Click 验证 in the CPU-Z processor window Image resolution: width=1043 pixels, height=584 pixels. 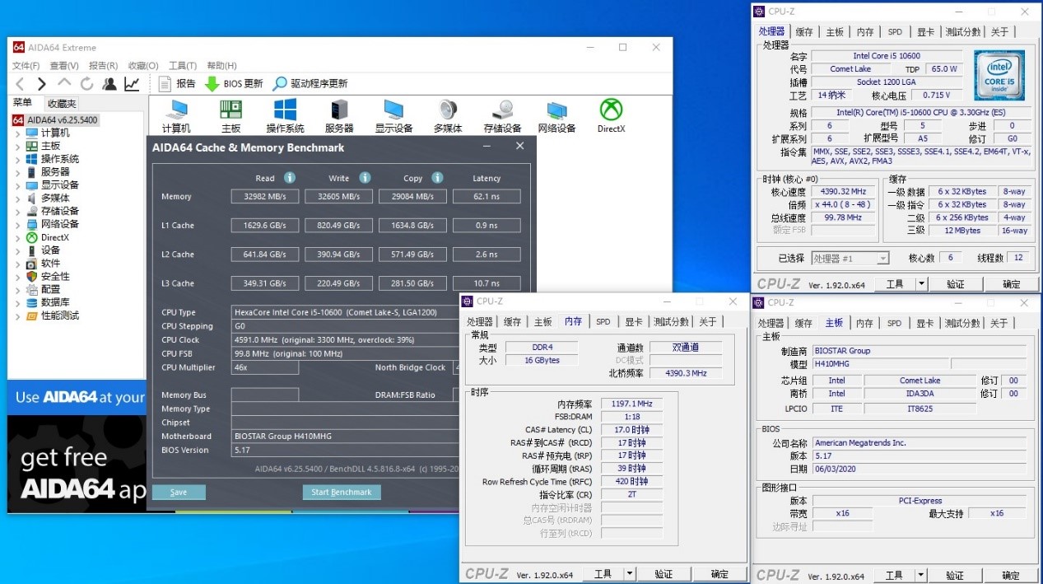point(955,284)
